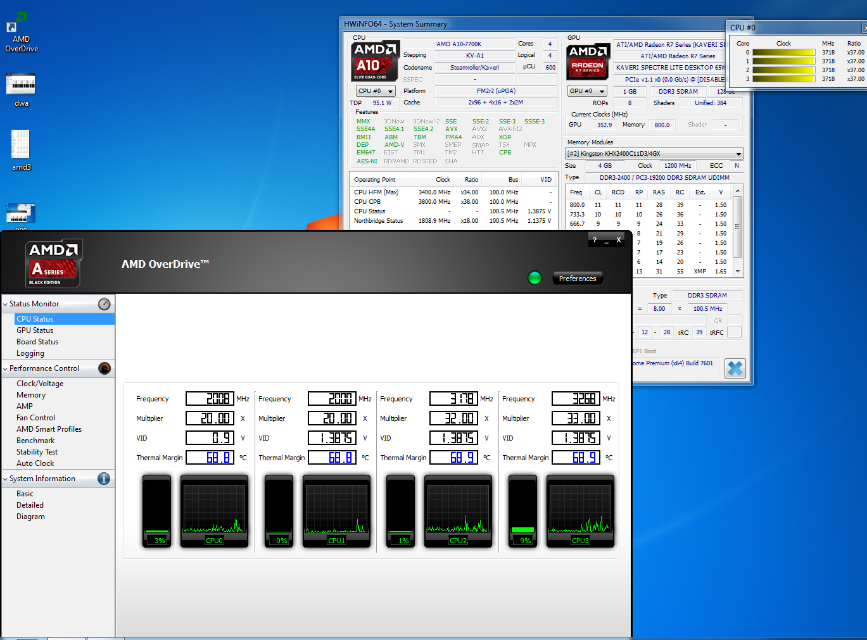Open Basic system information

(25, 494)
